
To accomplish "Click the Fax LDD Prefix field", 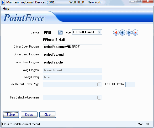I will pos(130,84).
